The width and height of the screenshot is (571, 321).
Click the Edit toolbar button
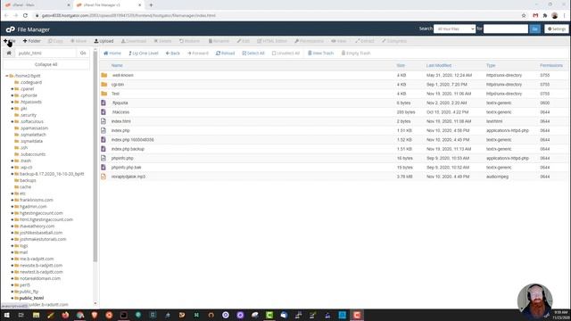244,41
